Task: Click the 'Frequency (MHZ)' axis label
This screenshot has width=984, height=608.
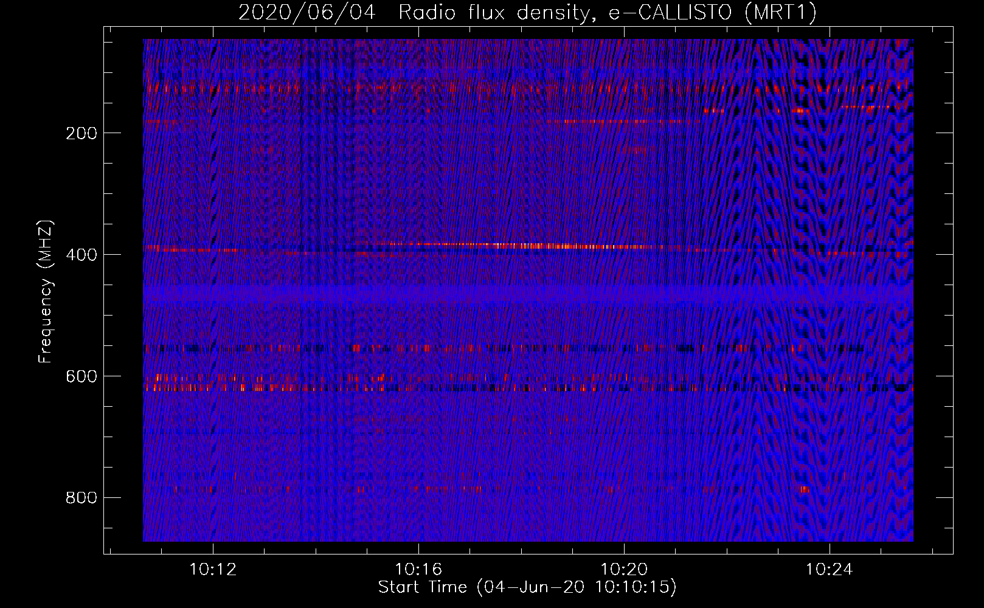Action: point(46,292)
